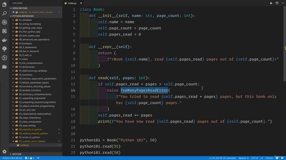Open the 10_if_with_in folder
This screenshot has height=160, width=286.
tap(25, 55)
